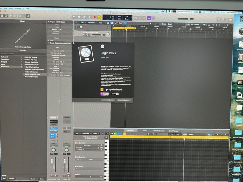The height and width of the screenshot is (182, 243).
Task: Toggle Flex button in Tracks area
Action: (120, 23)
